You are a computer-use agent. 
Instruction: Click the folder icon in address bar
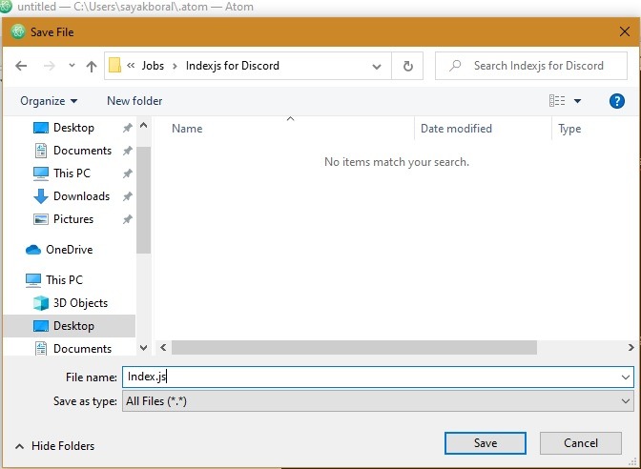click(x=114, y=66)
